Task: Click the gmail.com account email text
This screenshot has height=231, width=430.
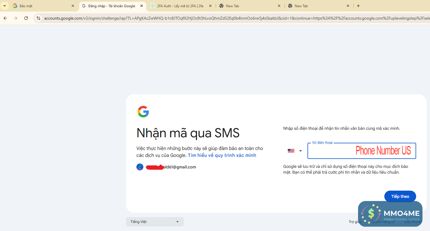Action: pos(171,167)
